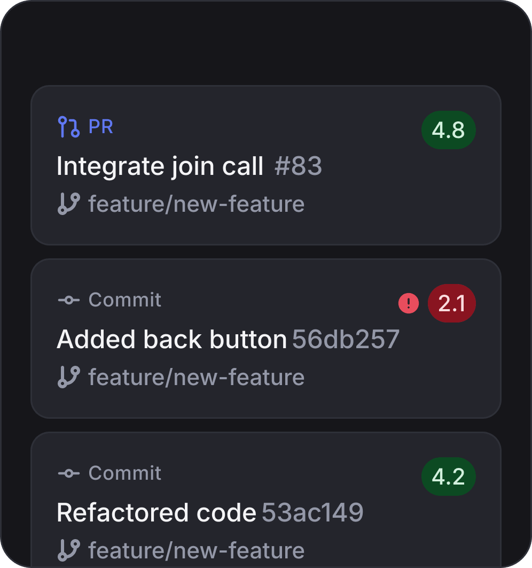Click the branch icon under Added back button
The image size is (532, 568).
point(68,377)
